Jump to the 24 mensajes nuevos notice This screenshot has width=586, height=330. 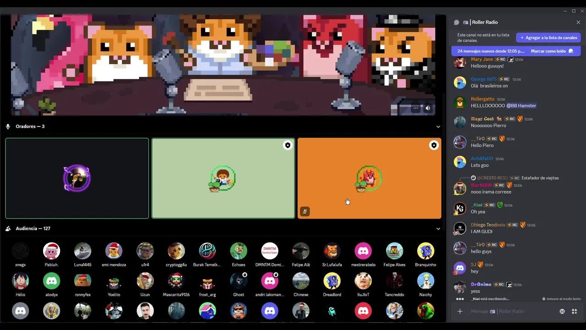pyautogui.click(x=491, y=51)
